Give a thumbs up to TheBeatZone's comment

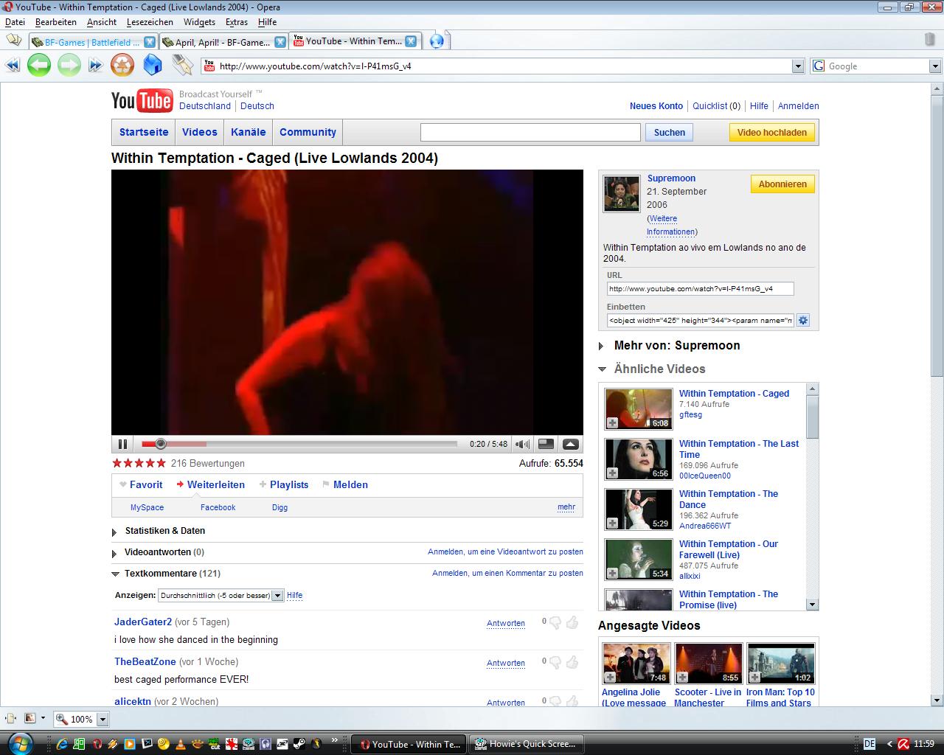(x=572, y=662)
